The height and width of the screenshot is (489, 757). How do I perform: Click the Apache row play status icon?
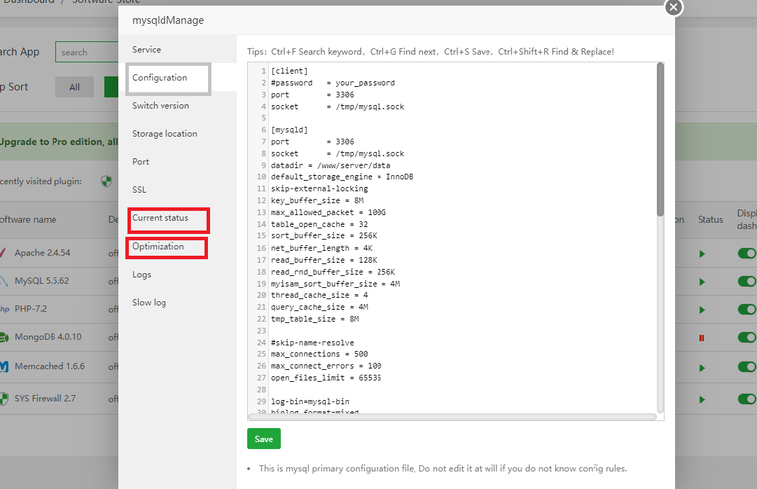[702, 254]
